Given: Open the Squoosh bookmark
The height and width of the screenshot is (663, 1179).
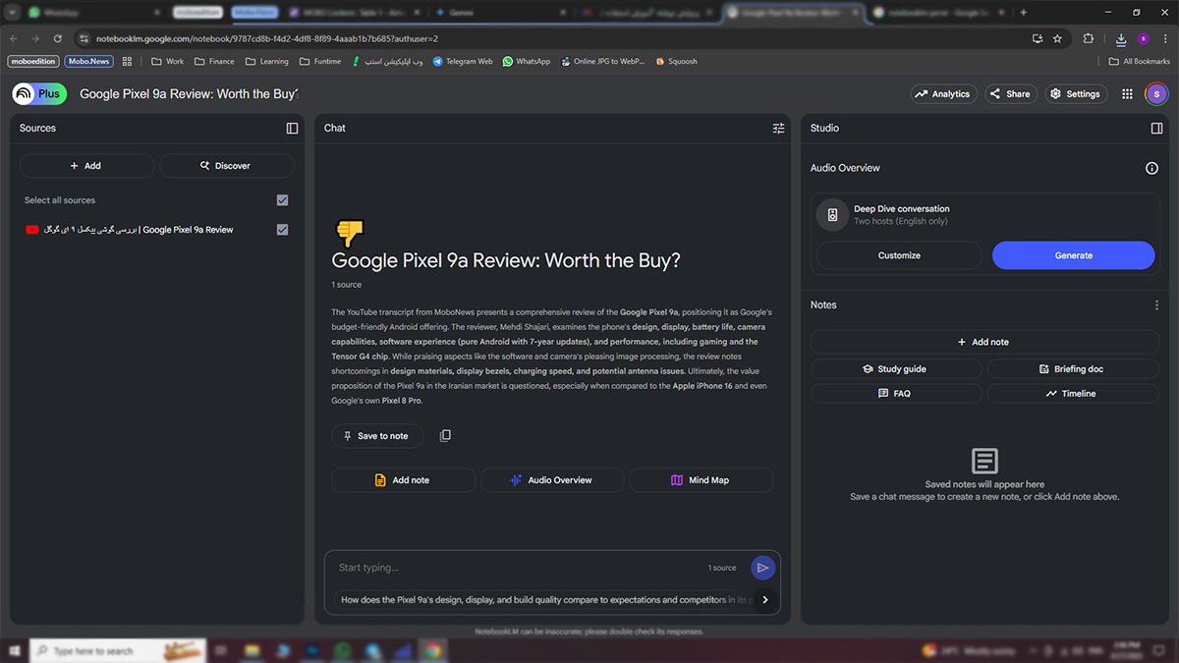Looking at the screenshot, I should pos(675,61).
